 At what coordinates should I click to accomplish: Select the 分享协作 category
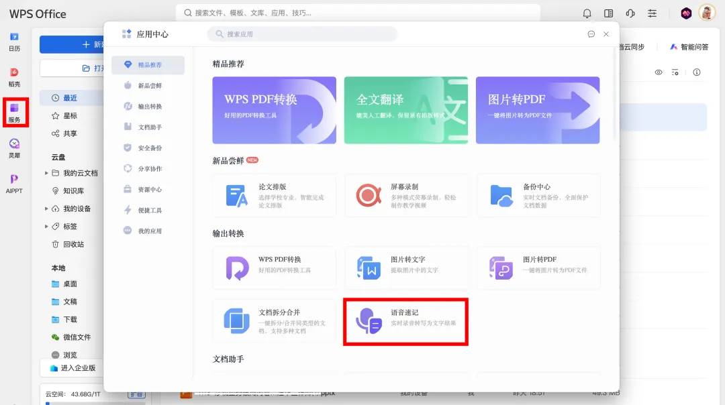pyautogui.click(x=148, y=168)
